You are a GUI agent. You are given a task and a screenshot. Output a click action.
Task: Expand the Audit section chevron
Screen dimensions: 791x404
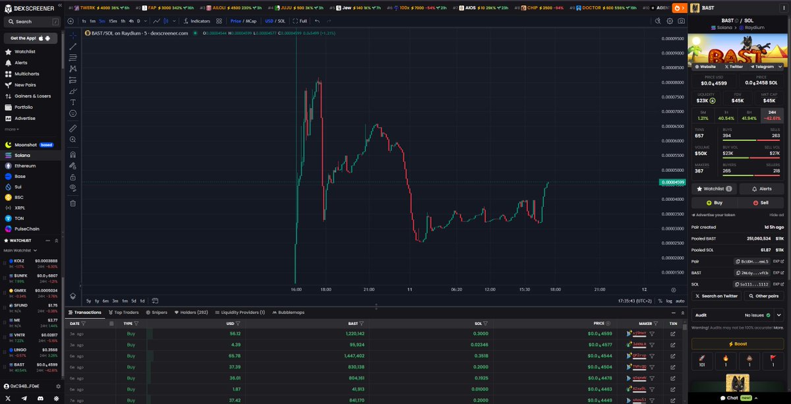point(778,315)
